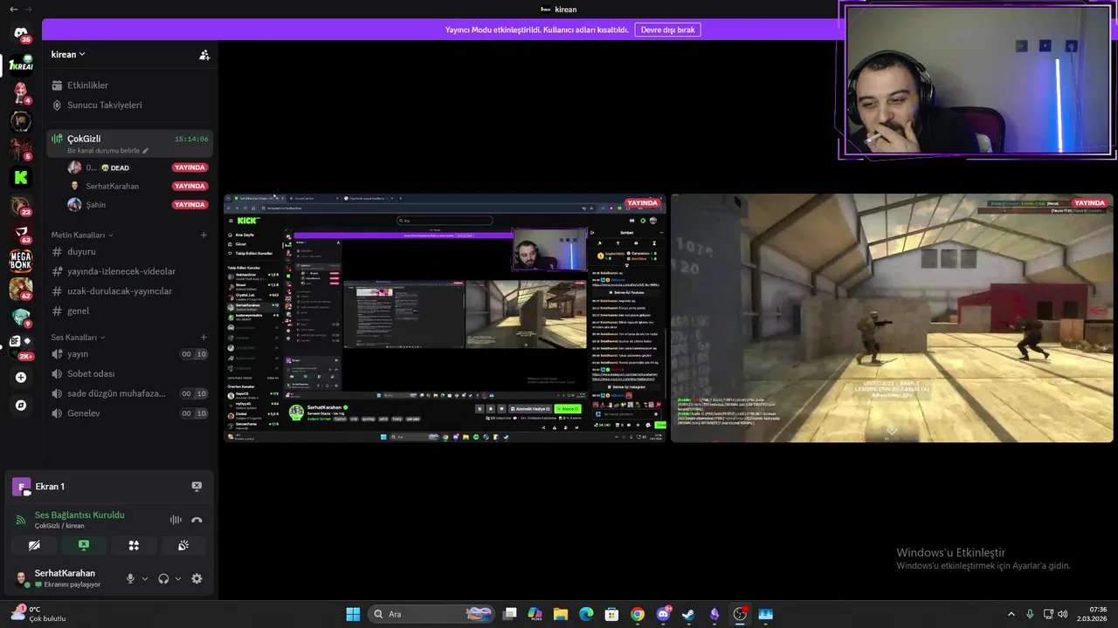Open Discord direct messages home icon

(x=21, y=33)
